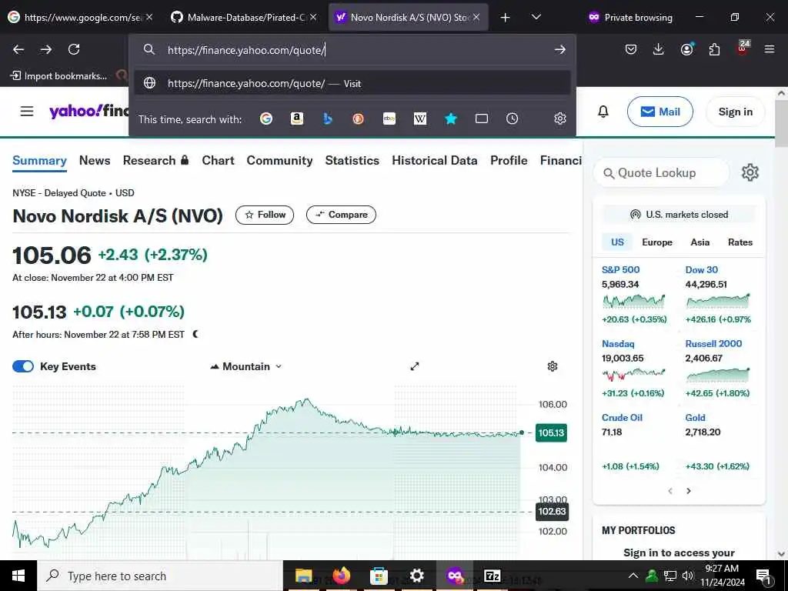Viewport: 788px width, 591px height.
Task: Click the Visit URL suggestion row
Action: (x=352, y=83)
